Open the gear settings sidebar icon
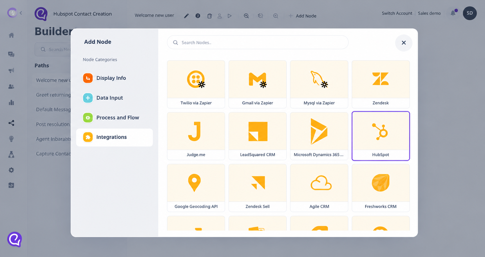 11,170
